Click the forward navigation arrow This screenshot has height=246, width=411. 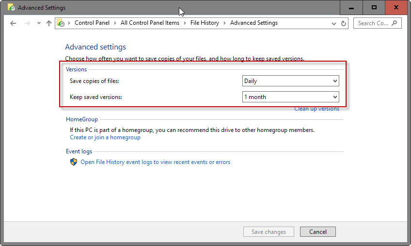click(x=27, y=23)
